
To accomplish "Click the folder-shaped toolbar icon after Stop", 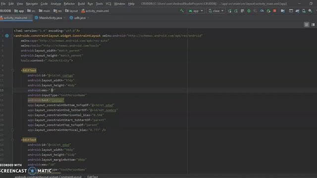I will click(x=283, y=11).
